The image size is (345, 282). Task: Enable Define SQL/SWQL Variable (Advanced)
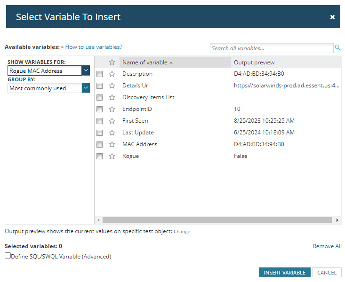[x=8, y=256]
